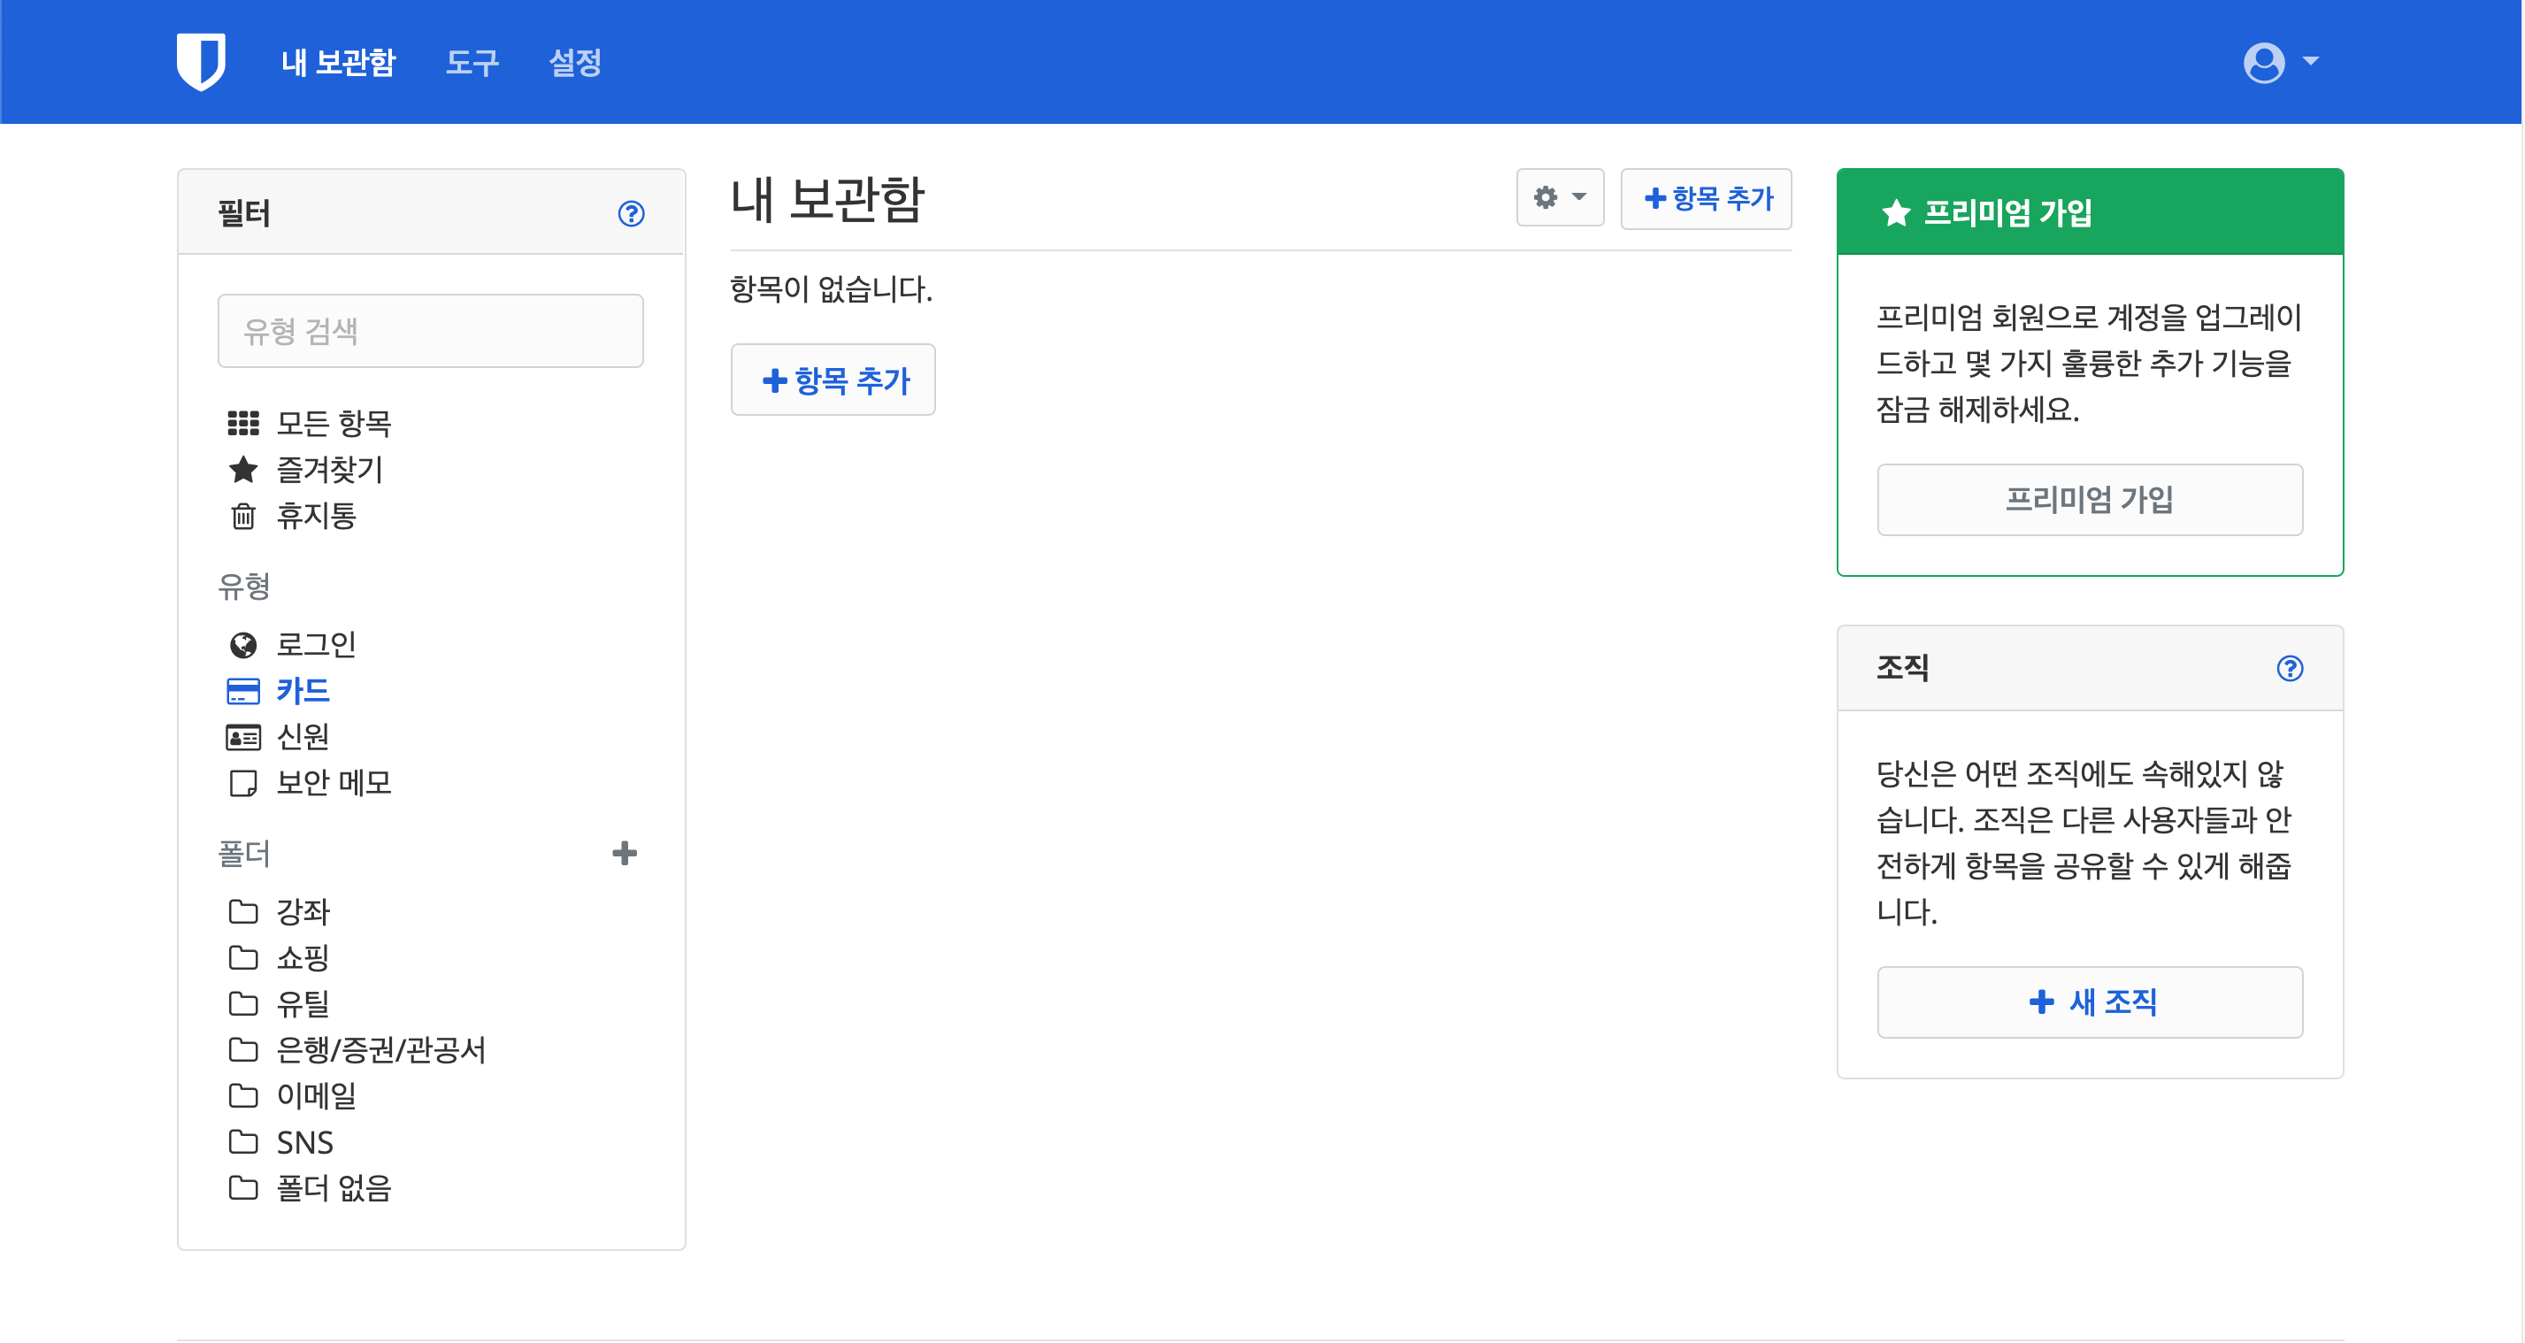Open the 은행/증권/관공서 folder
This screenshot has width=2525, height=1343.
tap(381, 1049)
